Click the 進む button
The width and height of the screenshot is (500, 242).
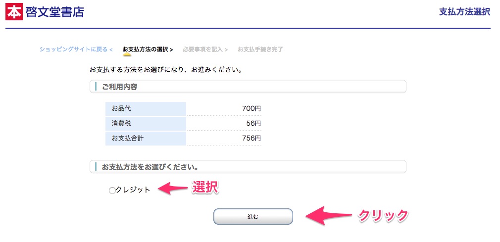[x=253, y=216]
